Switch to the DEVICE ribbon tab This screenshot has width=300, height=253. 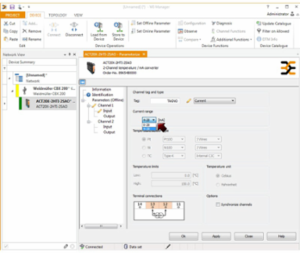35,15
